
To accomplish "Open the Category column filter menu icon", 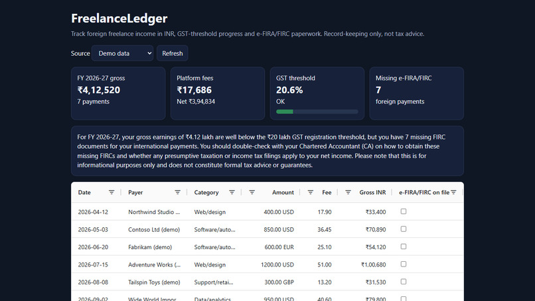I will click(x=232, y=192).
